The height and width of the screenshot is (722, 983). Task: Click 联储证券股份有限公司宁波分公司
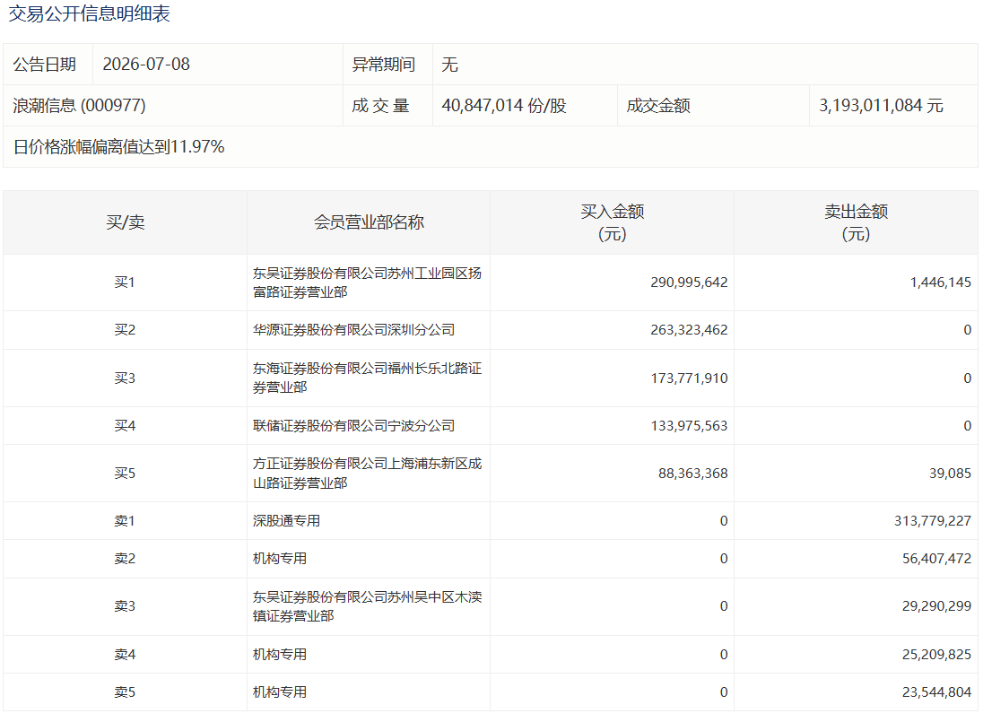353,425
